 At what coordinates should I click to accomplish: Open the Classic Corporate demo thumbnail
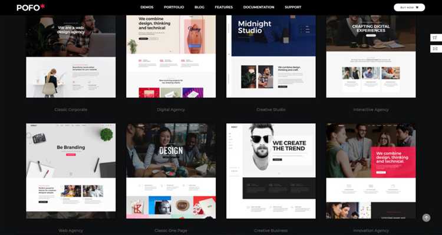[71, 57]
